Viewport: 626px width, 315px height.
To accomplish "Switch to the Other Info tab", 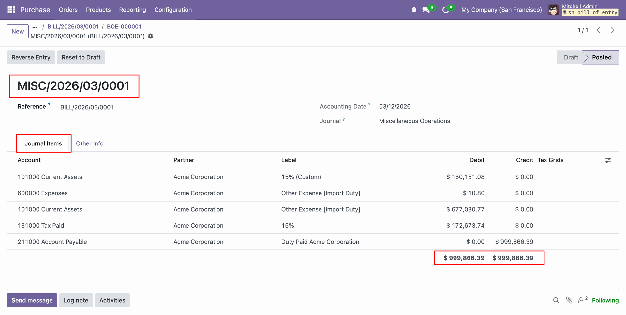I will [x=90, y=143].
